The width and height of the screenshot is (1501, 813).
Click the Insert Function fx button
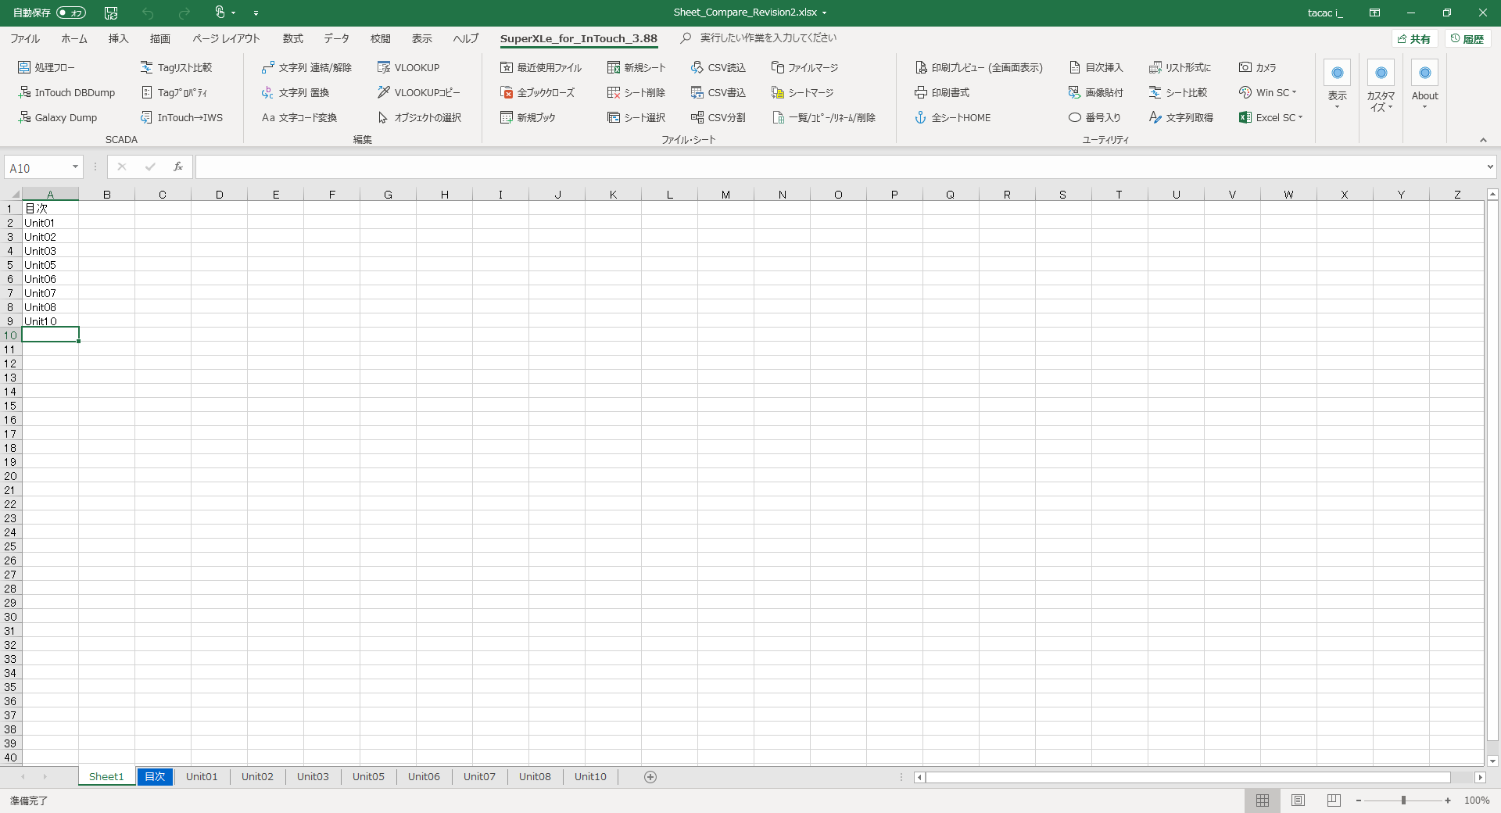coord(178,167)
